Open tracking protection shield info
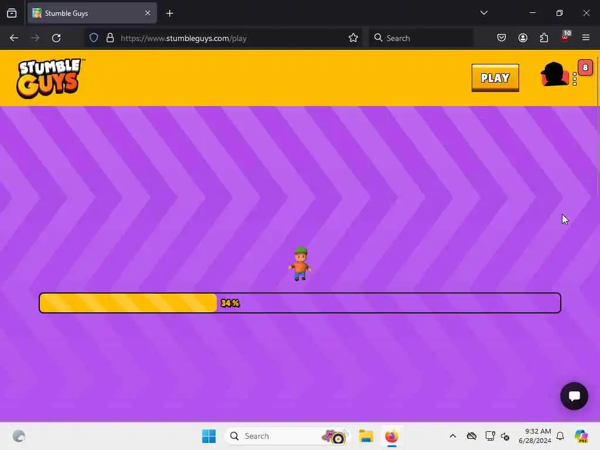 (94, 38)
